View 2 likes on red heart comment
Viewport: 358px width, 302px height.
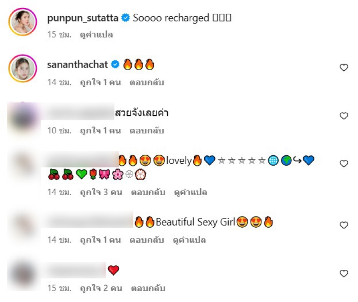[x=101, y=288]
